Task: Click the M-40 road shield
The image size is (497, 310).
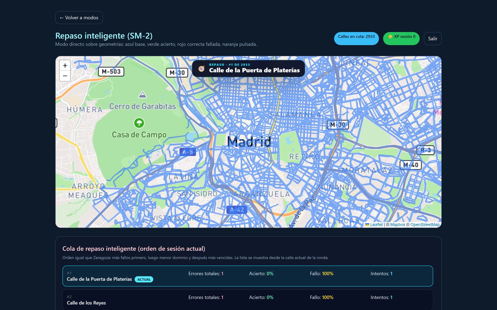Action: coord(411,165)
